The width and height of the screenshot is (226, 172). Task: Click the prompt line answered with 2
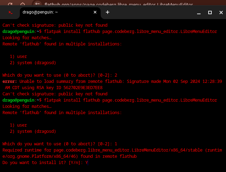[x=60, y=75]
